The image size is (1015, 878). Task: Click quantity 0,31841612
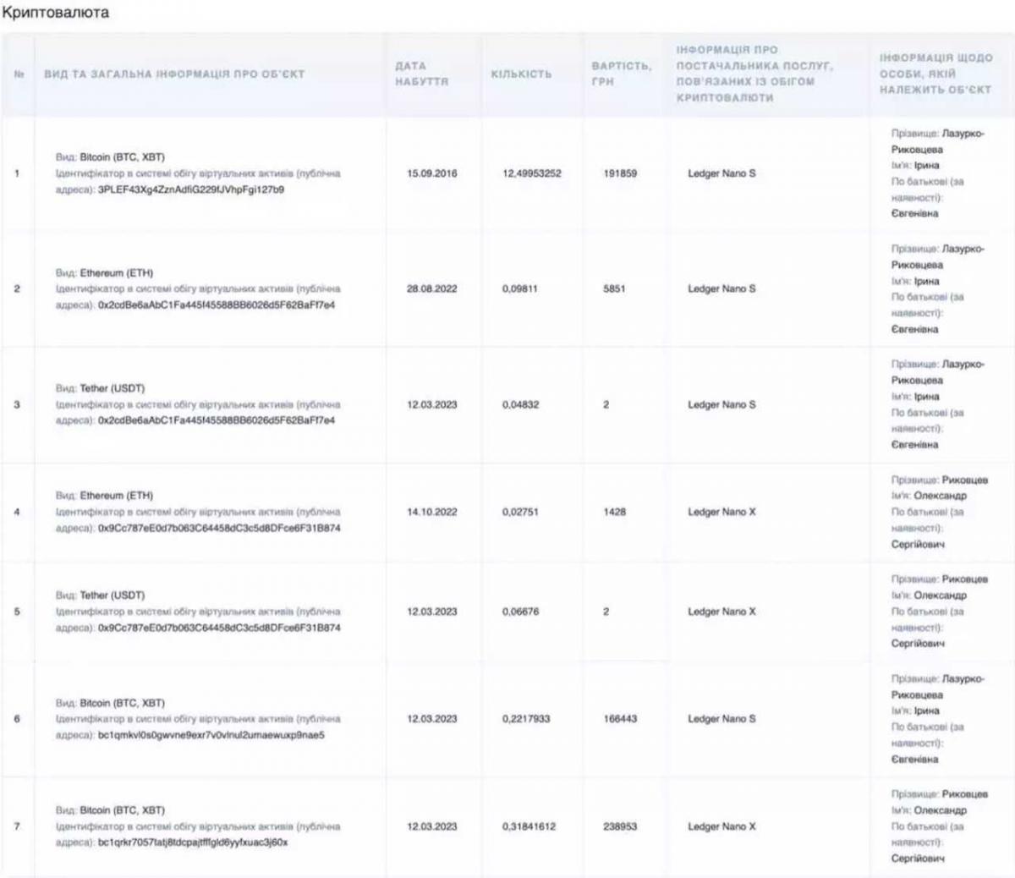coord(529,826)
